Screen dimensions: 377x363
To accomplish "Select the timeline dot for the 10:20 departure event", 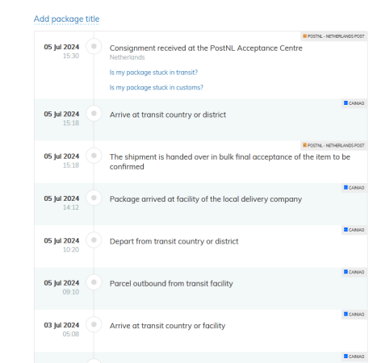I will click(94, 240).
